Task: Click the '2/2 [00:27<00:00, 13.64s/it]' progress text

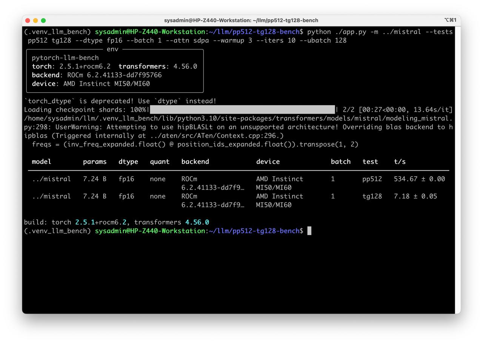Action: (x=398, y=110)
